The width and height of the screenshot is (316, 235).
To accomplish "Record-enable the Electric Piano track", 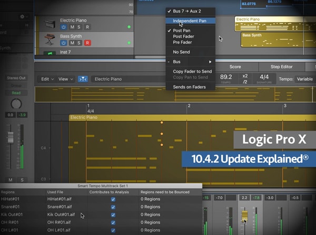I will coord(87,27).
